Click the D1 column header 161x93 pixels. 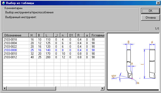click(72, 35)
